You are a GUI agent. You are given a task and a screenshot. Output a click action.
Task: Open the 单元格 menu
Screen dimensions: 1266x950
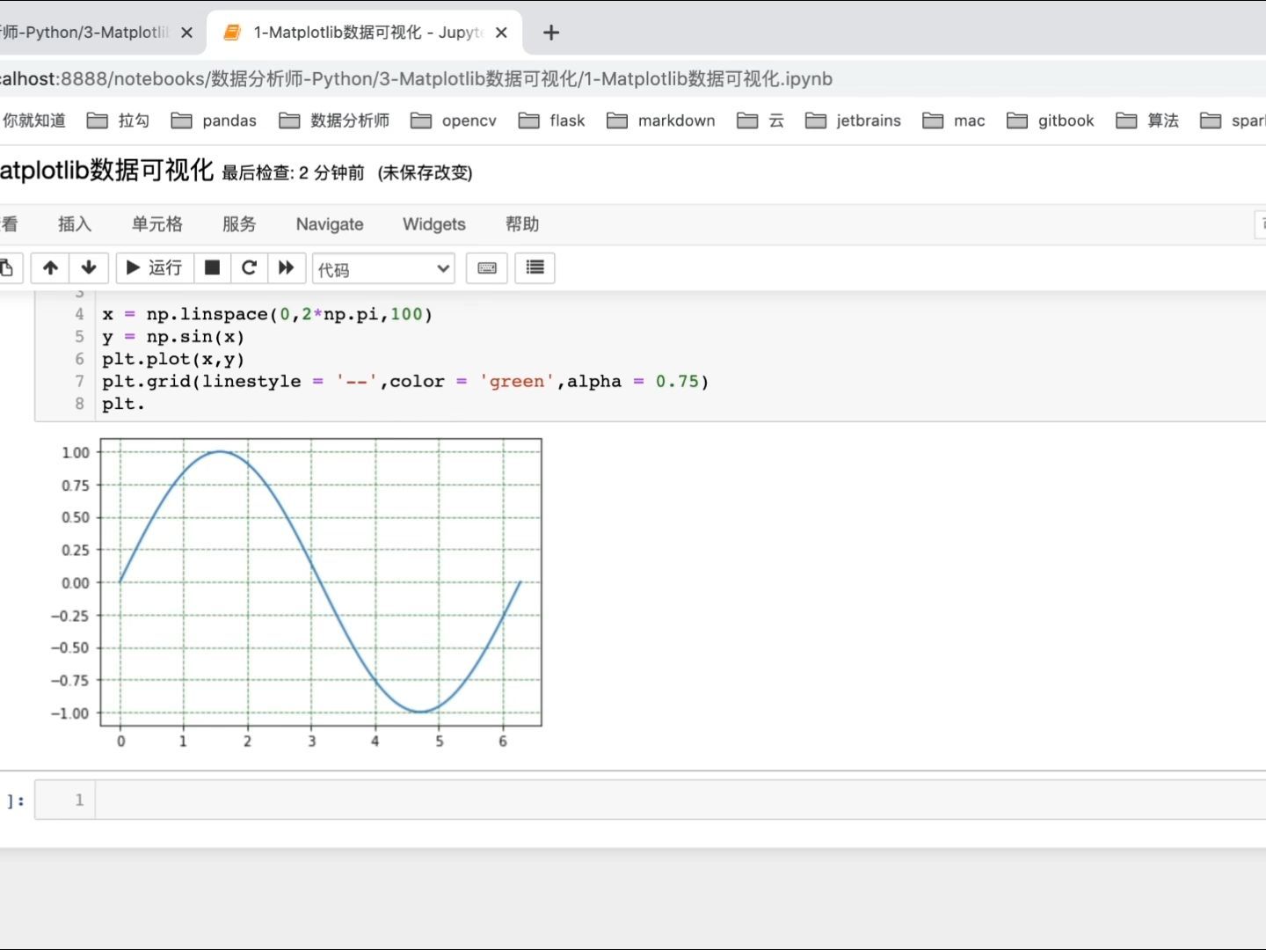pos(157,224)
